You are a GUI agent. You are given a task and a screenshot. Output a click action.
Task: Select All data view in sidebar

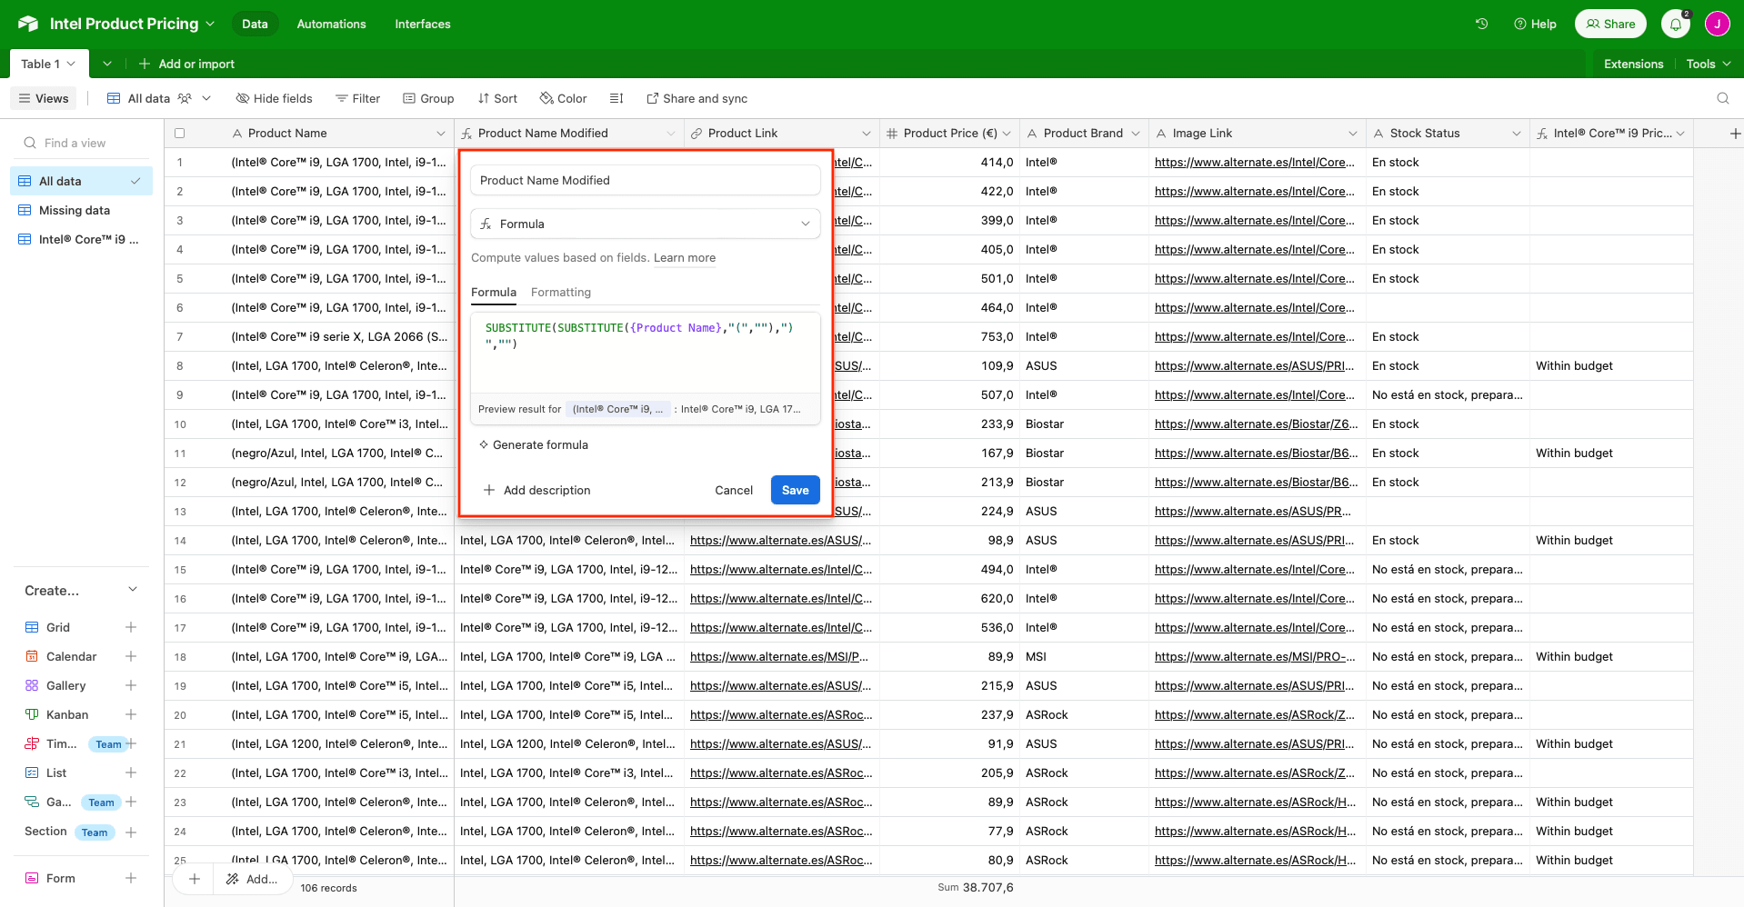tap(82, 181)
